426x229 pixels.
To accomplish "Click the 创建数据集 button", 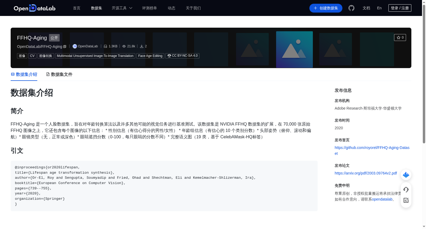I will pos(326,8).
